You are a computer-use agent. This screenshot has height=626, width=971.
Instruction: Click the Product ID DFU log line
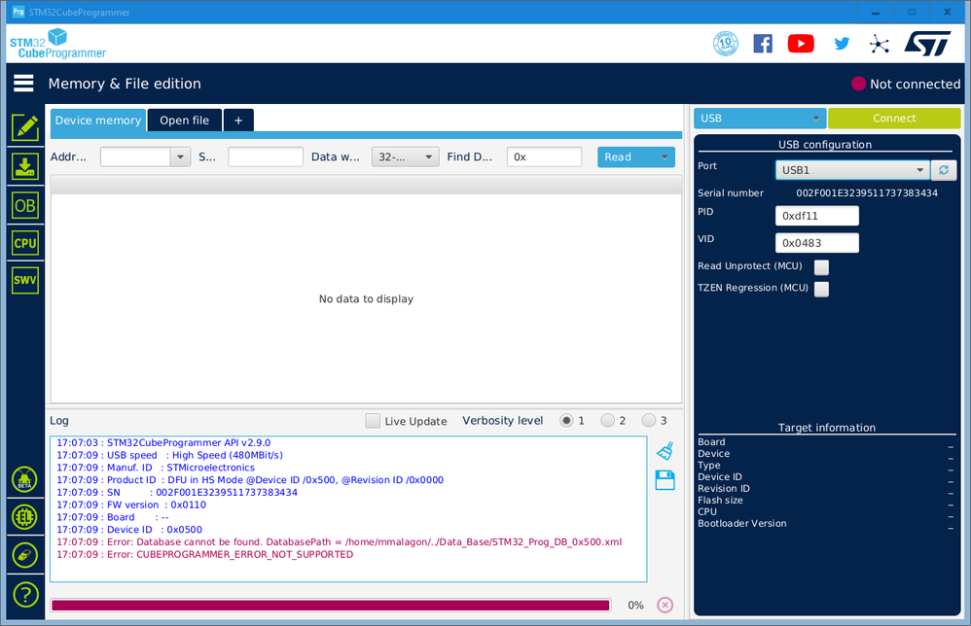pyautogui.click(x=250, y=480)
